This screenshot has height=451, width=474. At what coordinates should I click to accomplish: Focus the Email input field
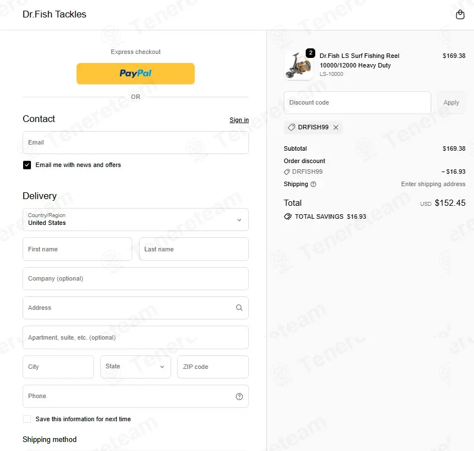[136, 142]
